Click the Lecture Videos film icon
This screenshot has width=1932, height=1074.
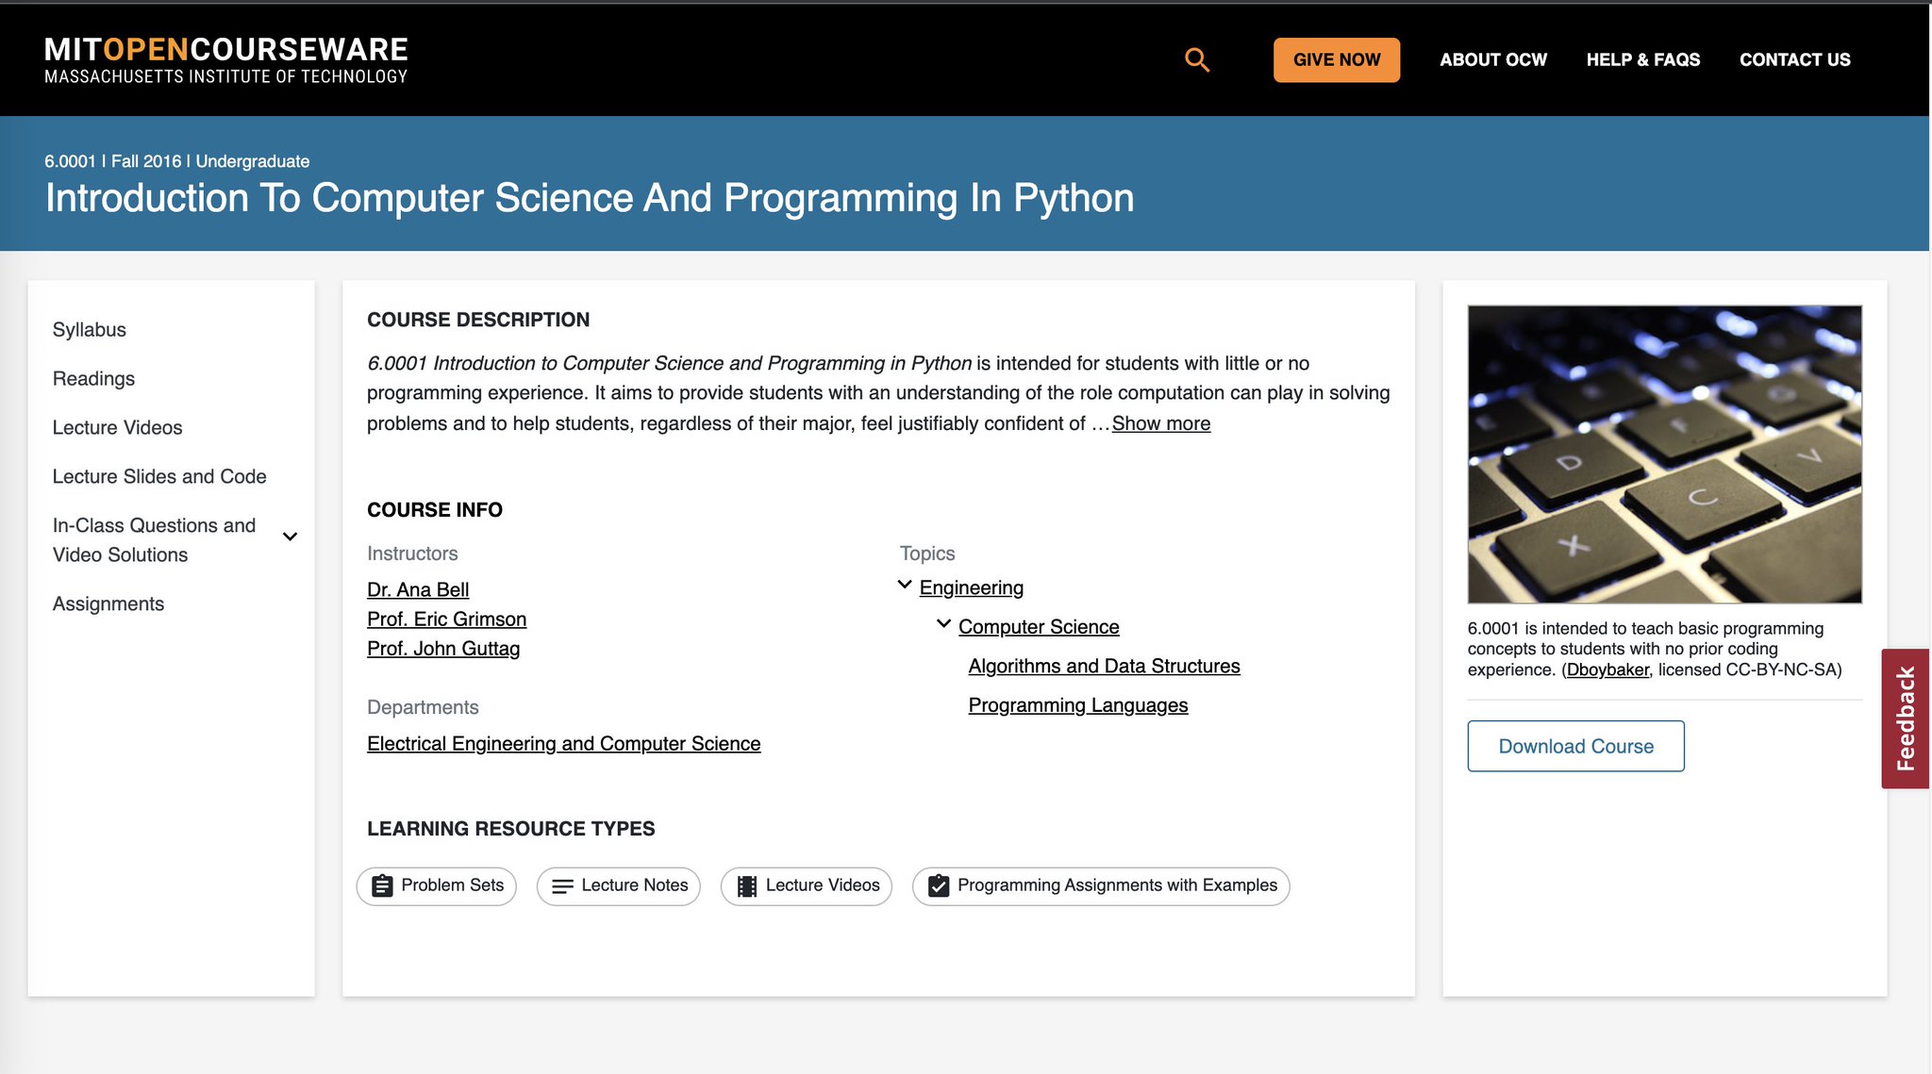[x=746, y=886]
